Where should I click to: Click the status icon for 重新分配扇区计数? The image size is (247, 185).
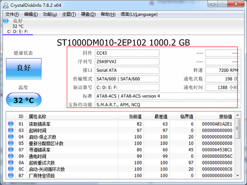pos(11,143)
